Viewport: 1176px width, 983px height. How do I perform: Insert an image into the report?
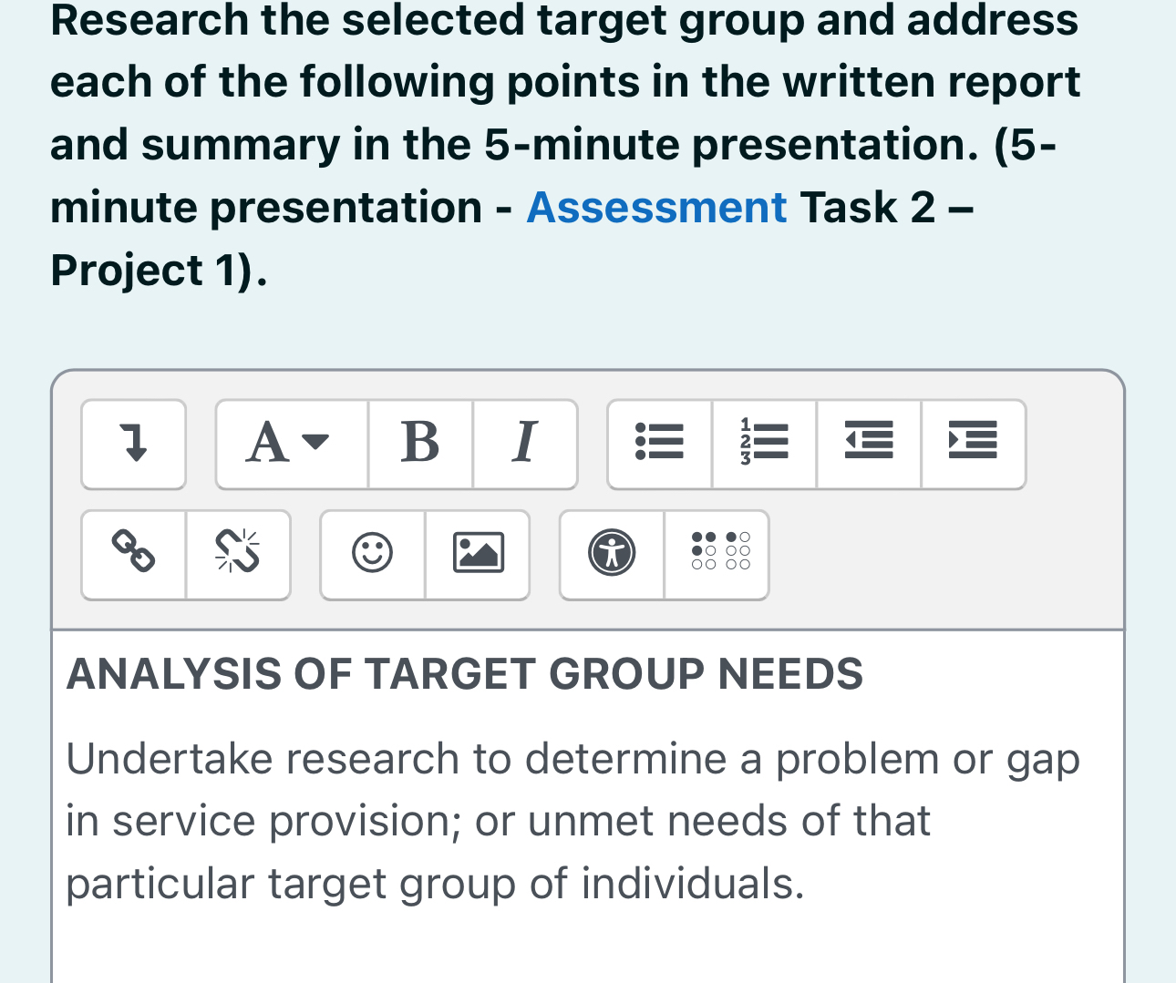click(x=478, y=554)
